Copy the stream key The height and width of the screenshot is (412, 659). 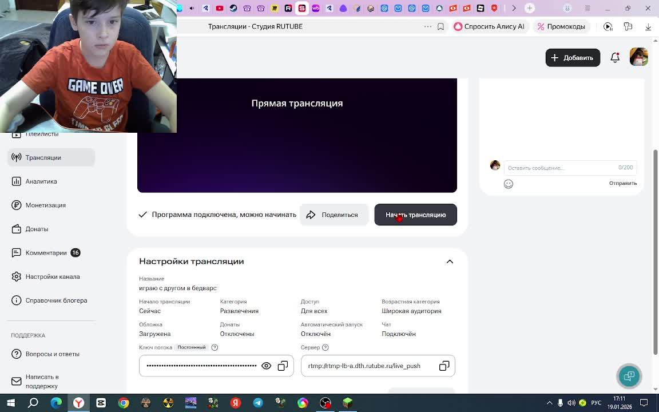click(283, 366)
